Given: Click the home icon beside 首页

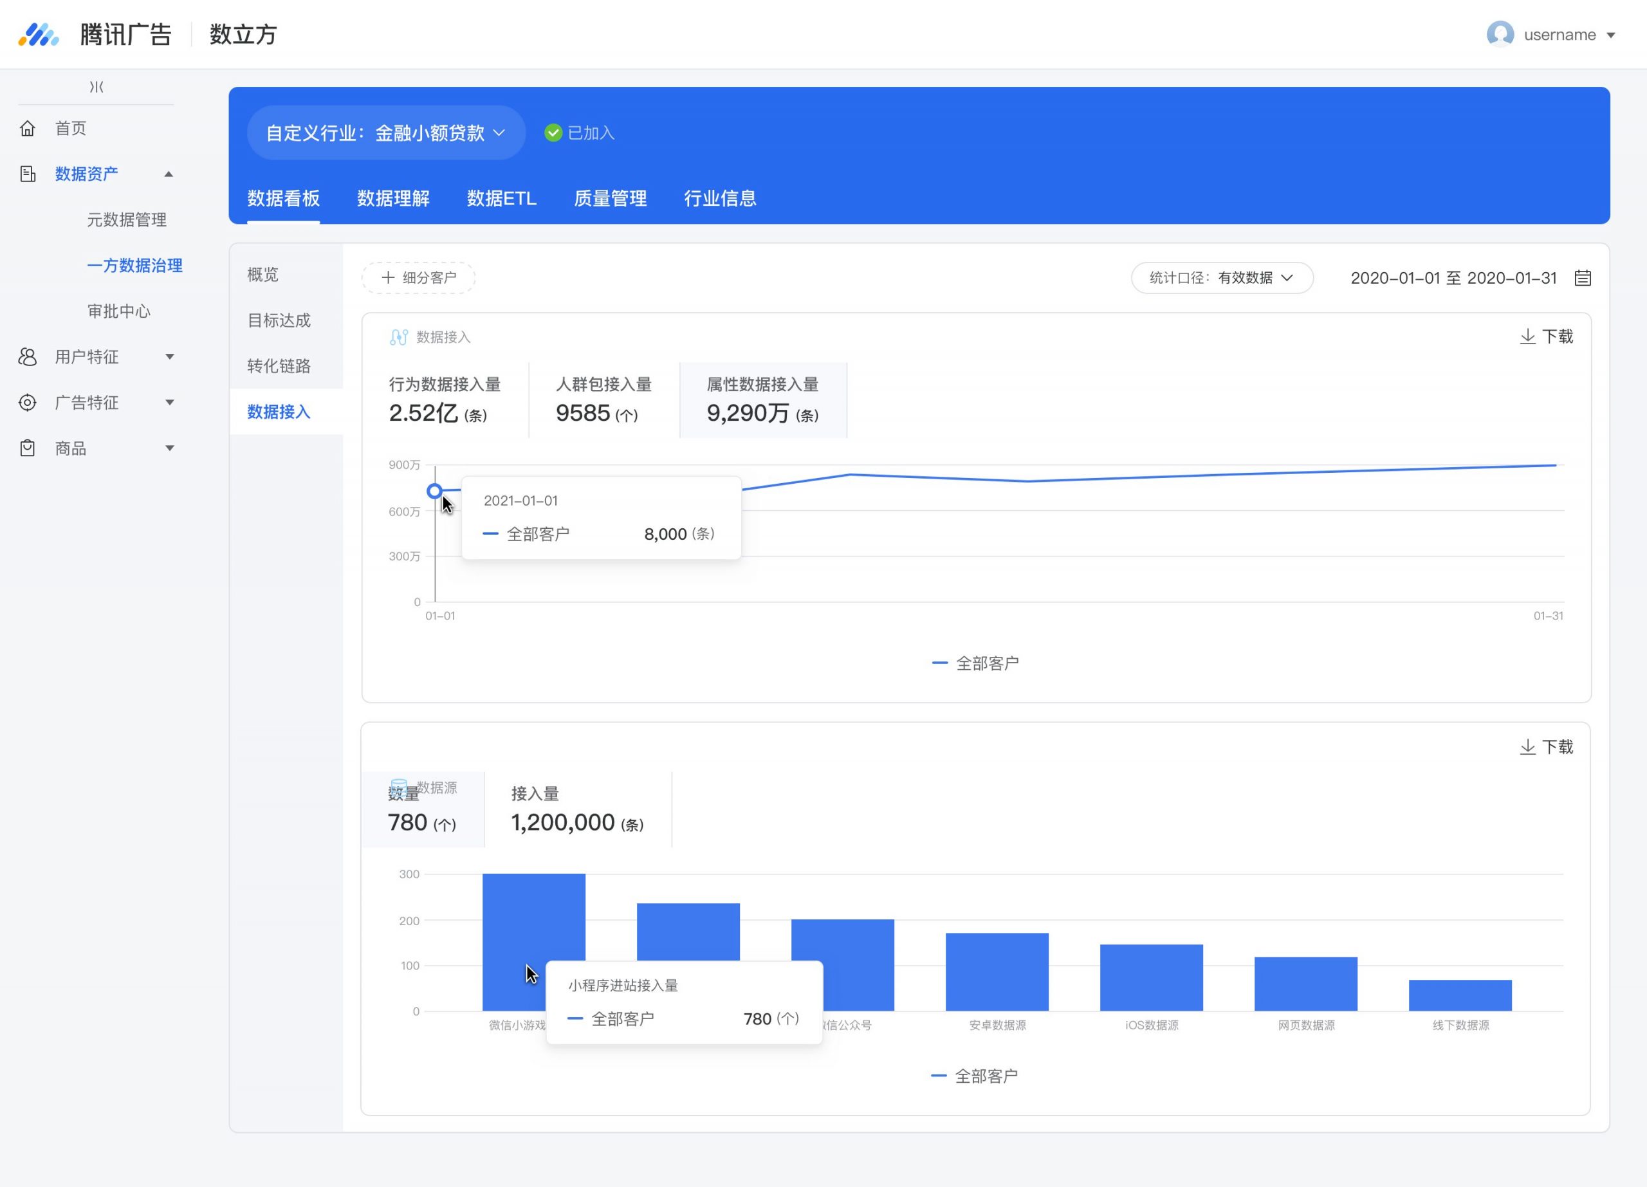Looking at the screenshot, I should 28,129.
